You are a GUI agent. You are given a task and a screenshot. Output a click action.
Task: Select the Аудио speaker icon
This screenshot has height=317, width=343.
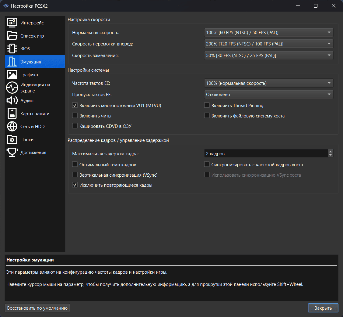[x=12, y=100]
